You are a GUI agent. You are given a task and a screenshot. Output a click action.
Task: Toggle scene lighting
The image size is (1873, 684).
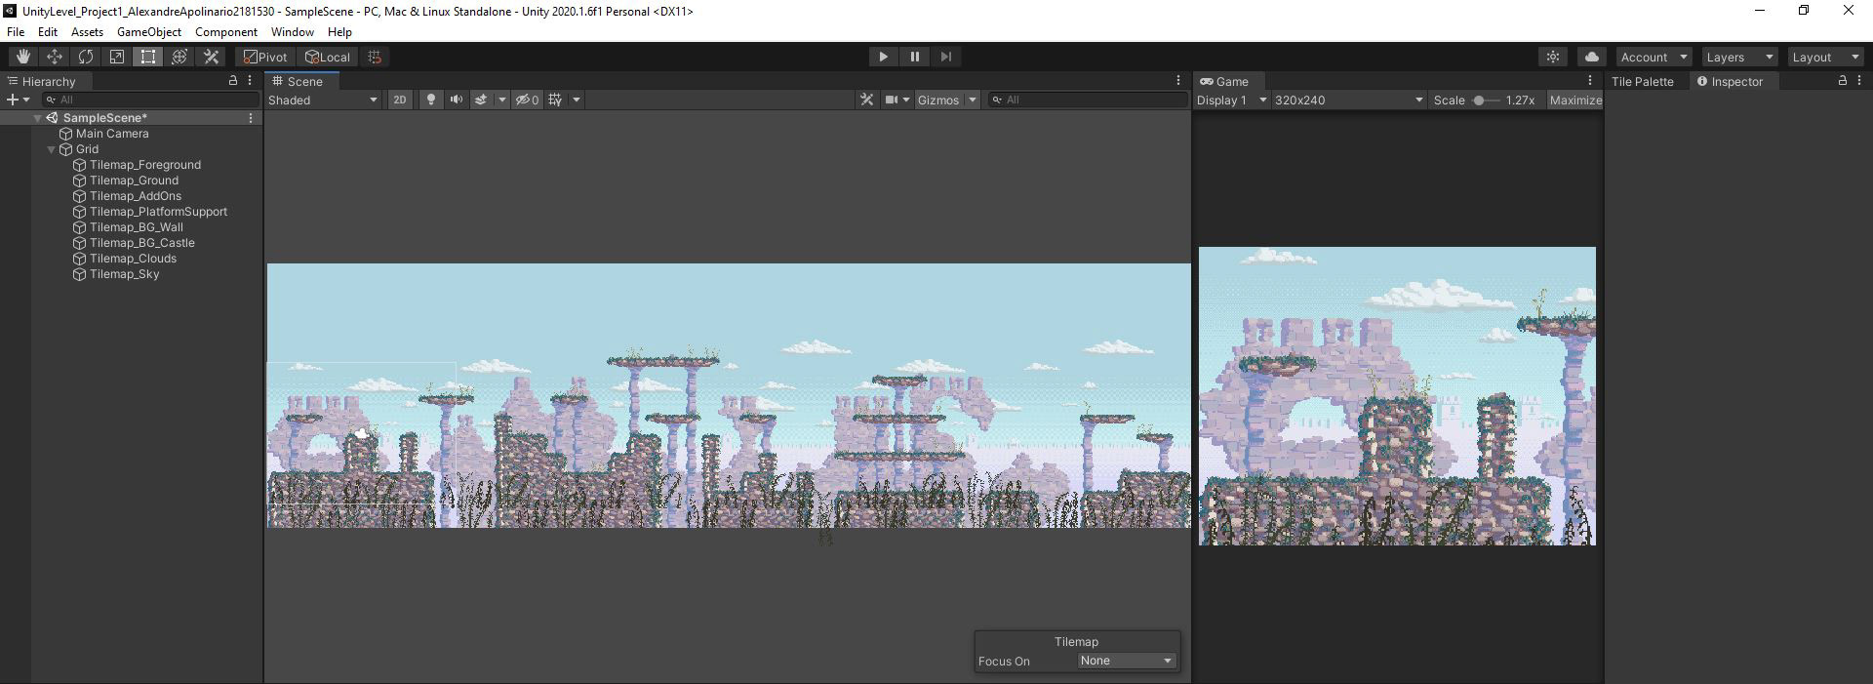coord(430,100)
